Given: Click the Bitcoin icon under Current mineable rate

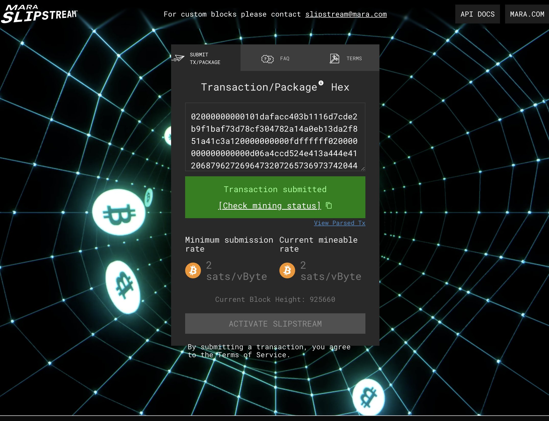Looking at the screenshot, I should click(287, 270).
